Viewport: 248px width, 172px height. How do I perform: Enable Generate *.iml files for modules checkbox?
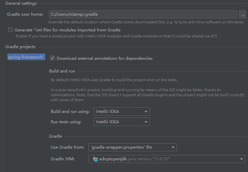pyautogui.click(x=10, y=30)
